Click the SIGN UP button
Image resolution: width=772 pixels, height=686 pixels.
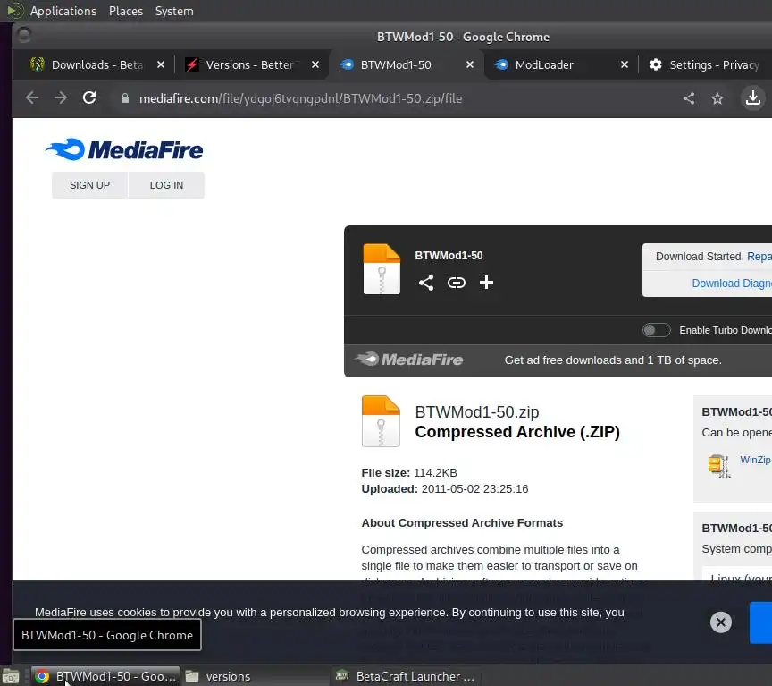point(89,185)
